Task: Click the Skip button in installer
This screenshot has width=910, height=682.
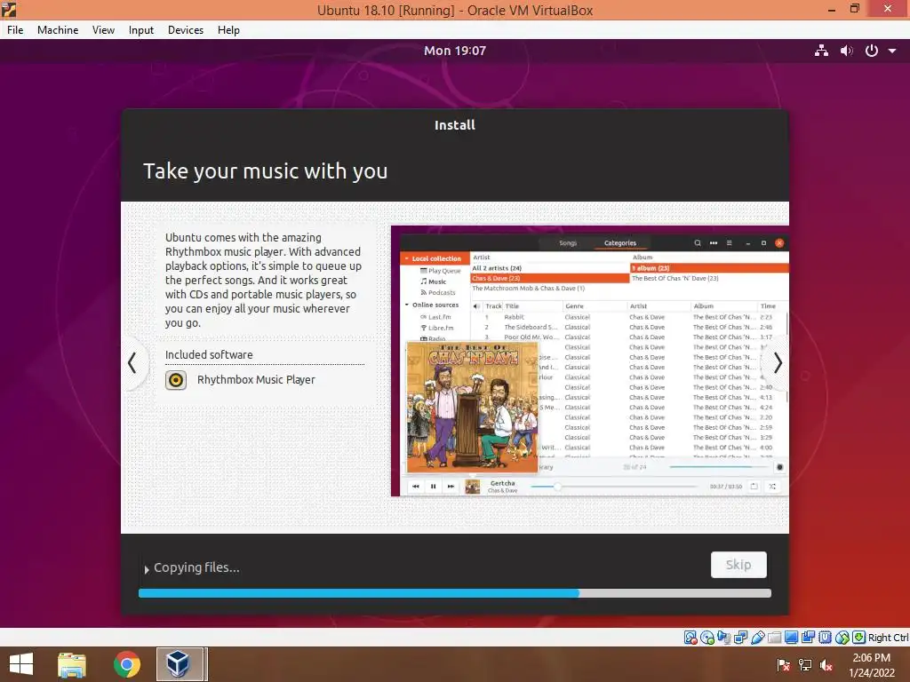Action: tap(738, 565)
